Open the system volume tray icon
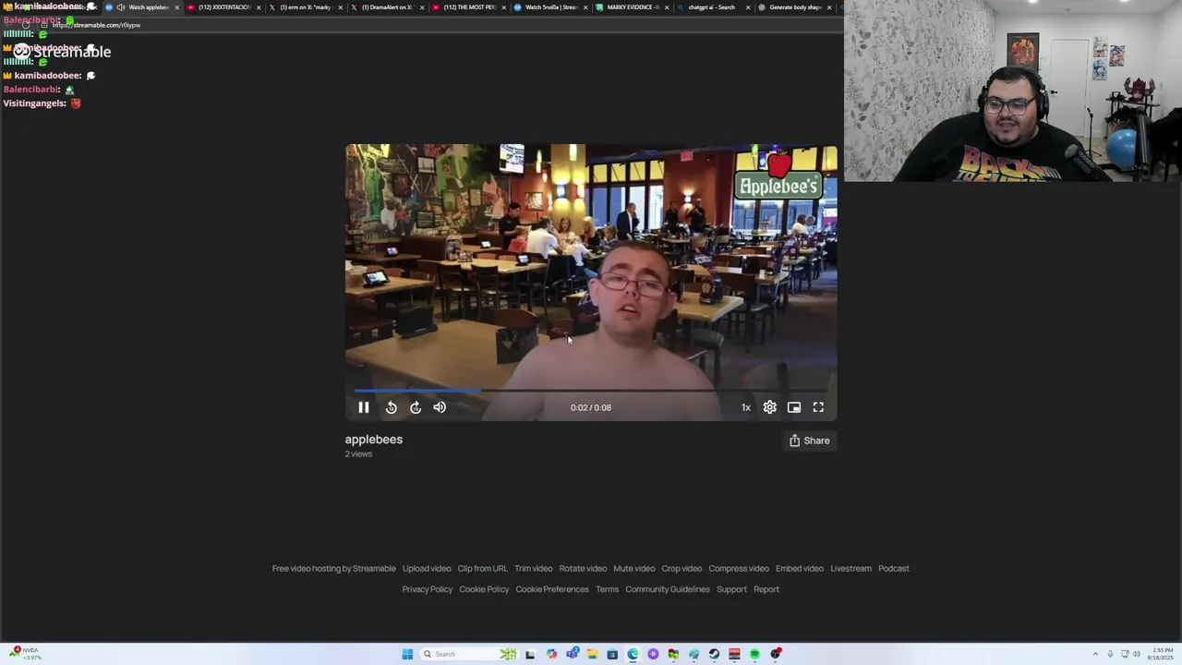The height and width of the screenshot is (665, 1182). 1137,654
